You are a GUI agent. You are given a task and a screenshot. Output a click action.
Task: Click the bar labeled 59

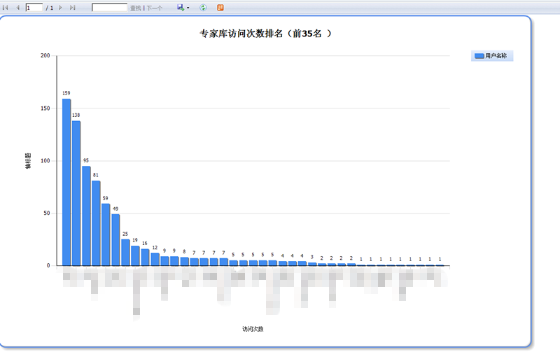[x=106, y=234]
